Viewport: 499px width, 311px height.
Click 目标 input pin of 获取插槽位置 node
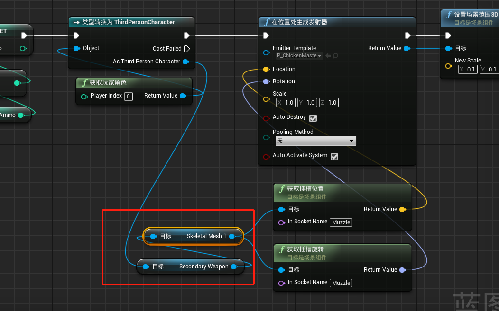pyautogui.click(x=281, y=209)
